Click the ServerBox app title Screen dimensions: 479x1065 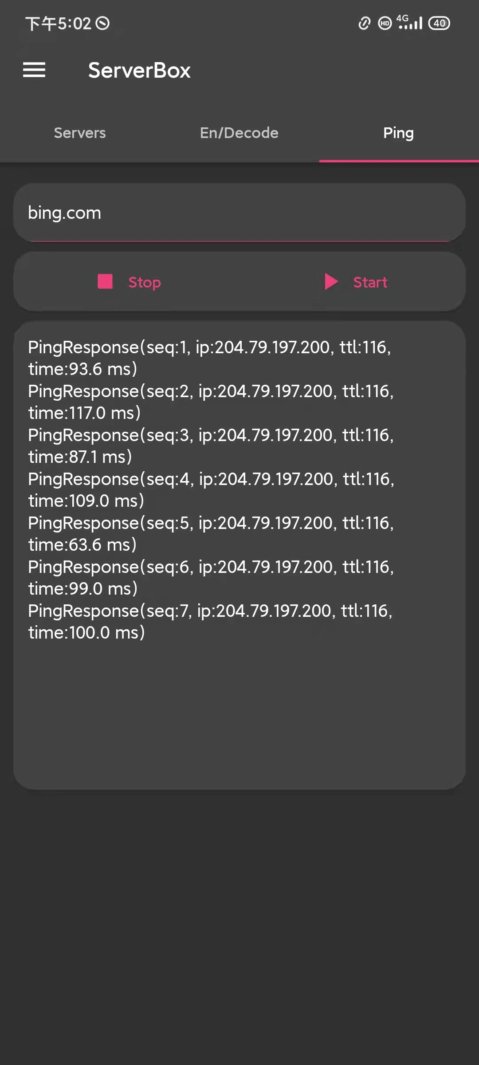click(x=139, y=70)
